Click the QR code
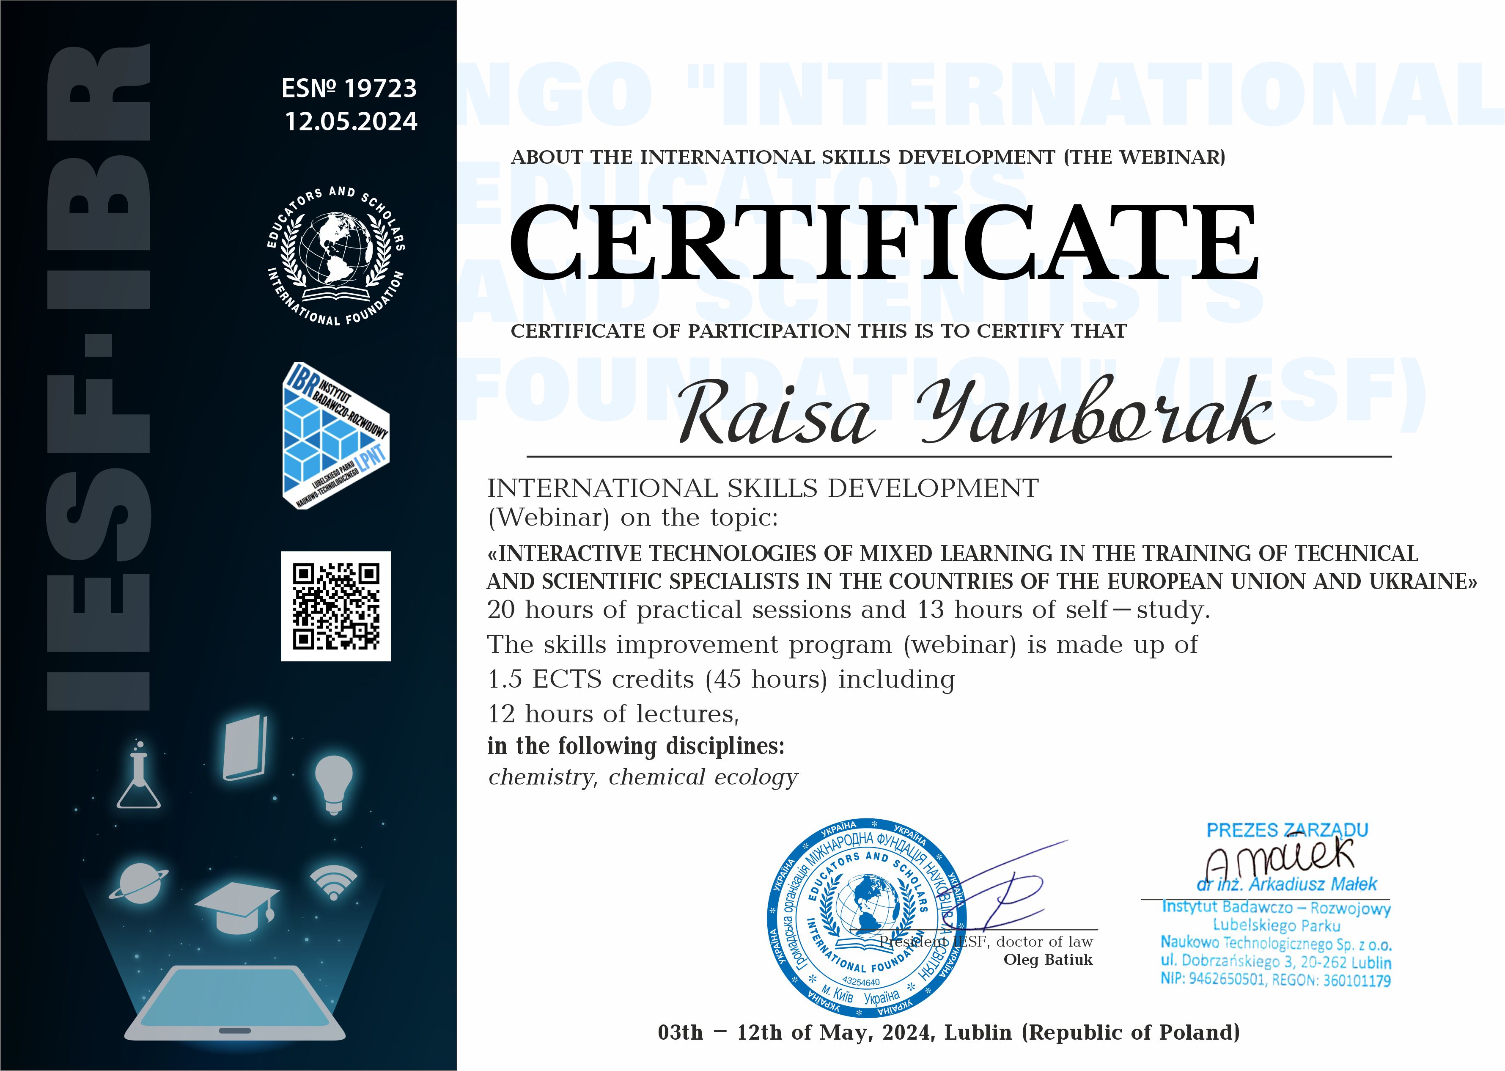This screenshot has width=1505, height=1071. click(336, 606)
